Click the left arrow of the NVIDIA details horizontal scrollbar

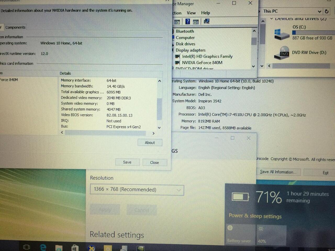pos(62,133)
